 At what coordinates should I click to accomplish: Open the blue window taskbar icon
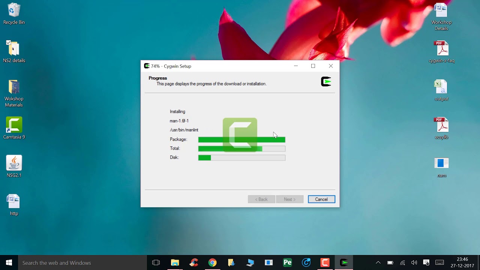pyautogui.click(x=268, y=262)
